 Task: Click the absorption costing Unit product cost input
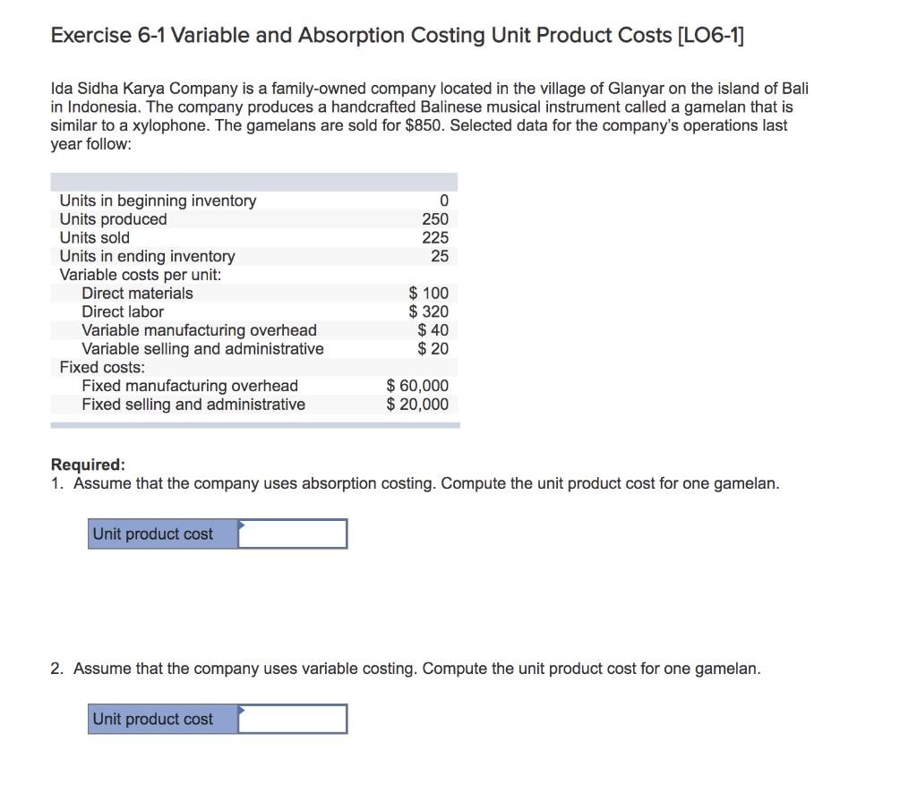tap(294, 533)
